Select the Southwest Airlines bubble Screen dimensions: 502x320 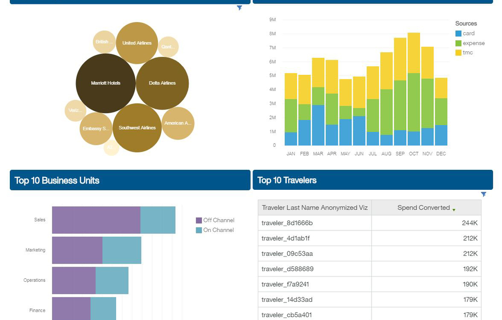pyautogui.click(x=137, y=128)
